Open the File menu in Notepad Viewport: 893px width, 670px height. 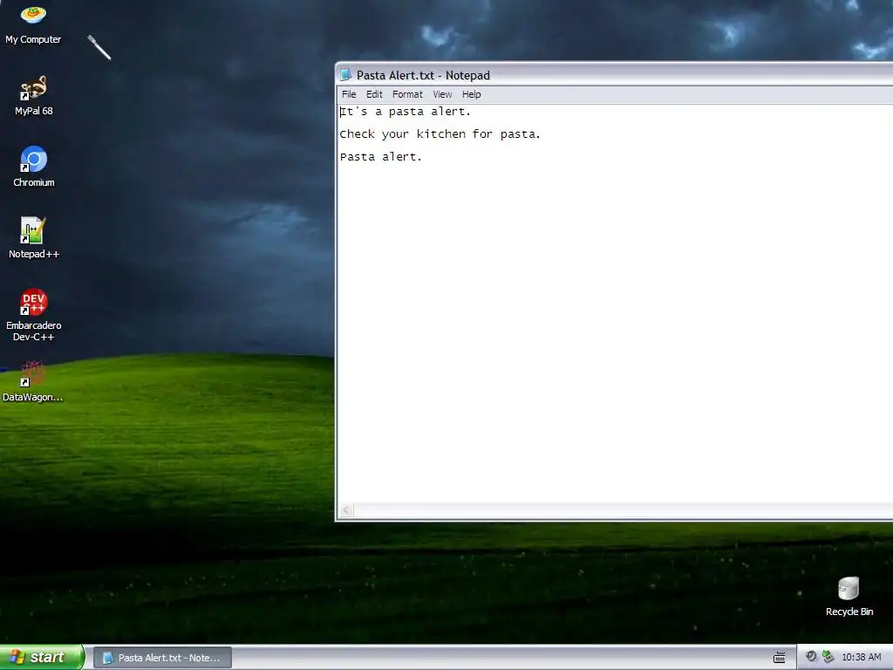(x=349, y=94)
